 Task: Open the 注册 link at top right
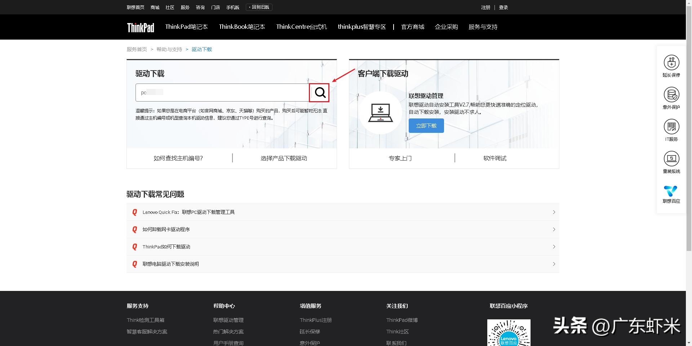[485, 7]
